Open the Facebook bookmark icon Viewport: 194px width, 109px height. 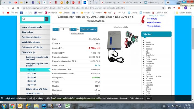click(x=21, y=13)
